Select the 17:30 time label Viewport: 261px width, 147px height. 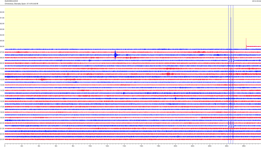[2, 107]
